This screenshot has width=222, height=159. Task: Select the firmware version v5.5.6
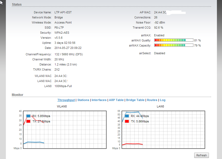click(x=59, y=38)
